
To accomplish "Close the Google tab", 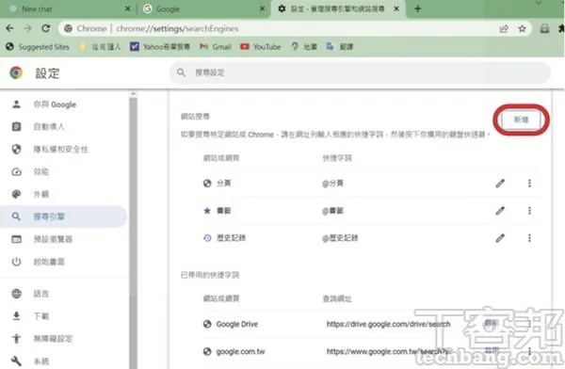I will pyautogui.click(x=263, y=8).
